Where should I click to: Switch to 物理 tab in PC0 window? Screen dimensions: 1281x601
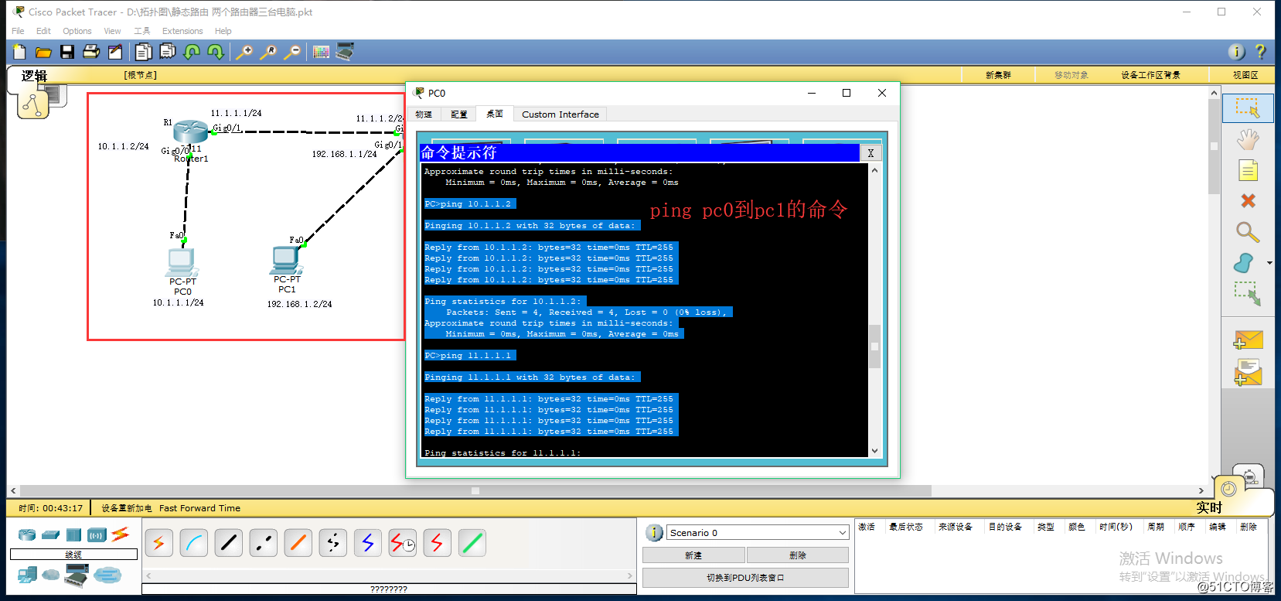[424, 114]
